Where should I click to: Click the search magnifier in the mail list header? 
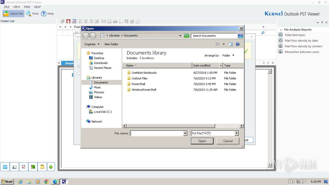(263, 33)
